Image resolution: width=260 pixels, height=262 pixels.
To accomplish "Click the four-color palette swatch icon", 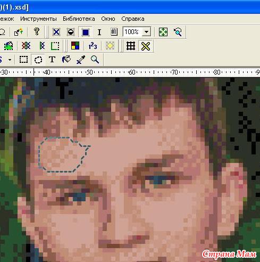I will pos(75,46).
